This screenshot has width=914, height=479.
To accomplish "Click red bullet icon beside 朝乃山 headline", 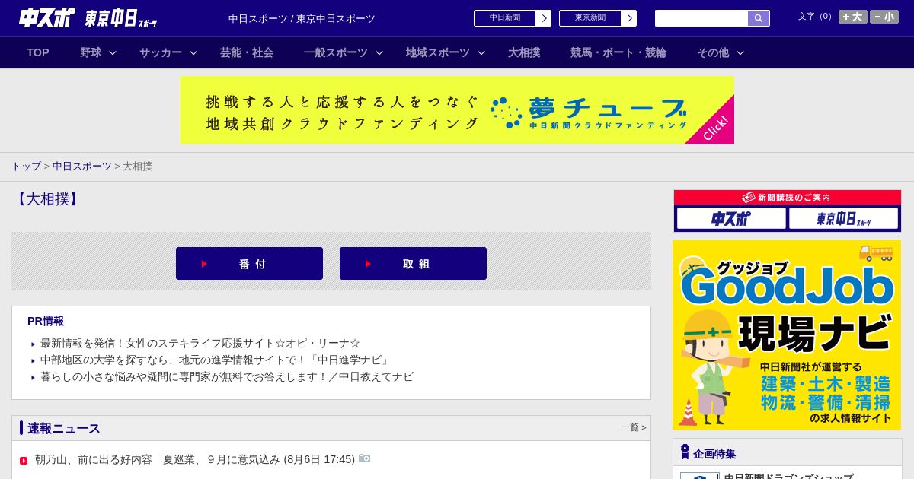I will [24, 460].
